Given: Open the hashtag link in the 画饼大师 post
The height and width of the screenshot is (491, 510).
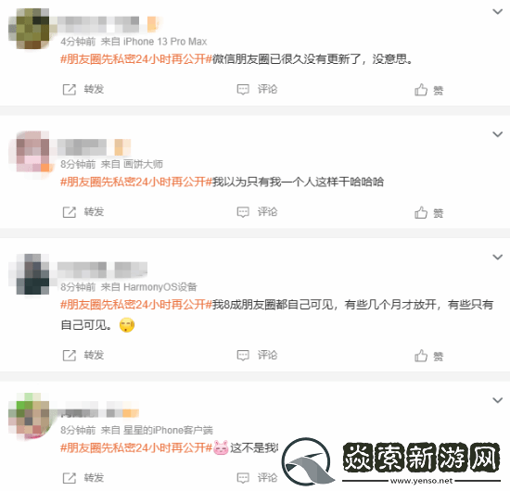Looking at the screenshot, I should point(136,182).
